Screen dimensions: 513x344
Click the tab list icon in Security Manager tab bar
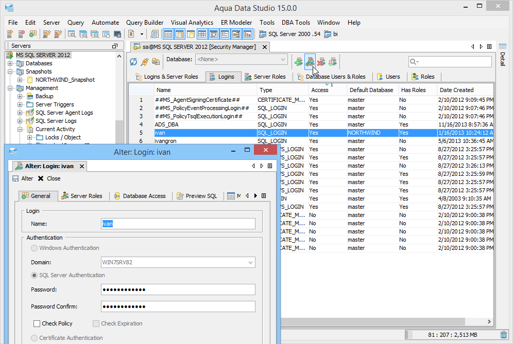[x=489, y=47]
